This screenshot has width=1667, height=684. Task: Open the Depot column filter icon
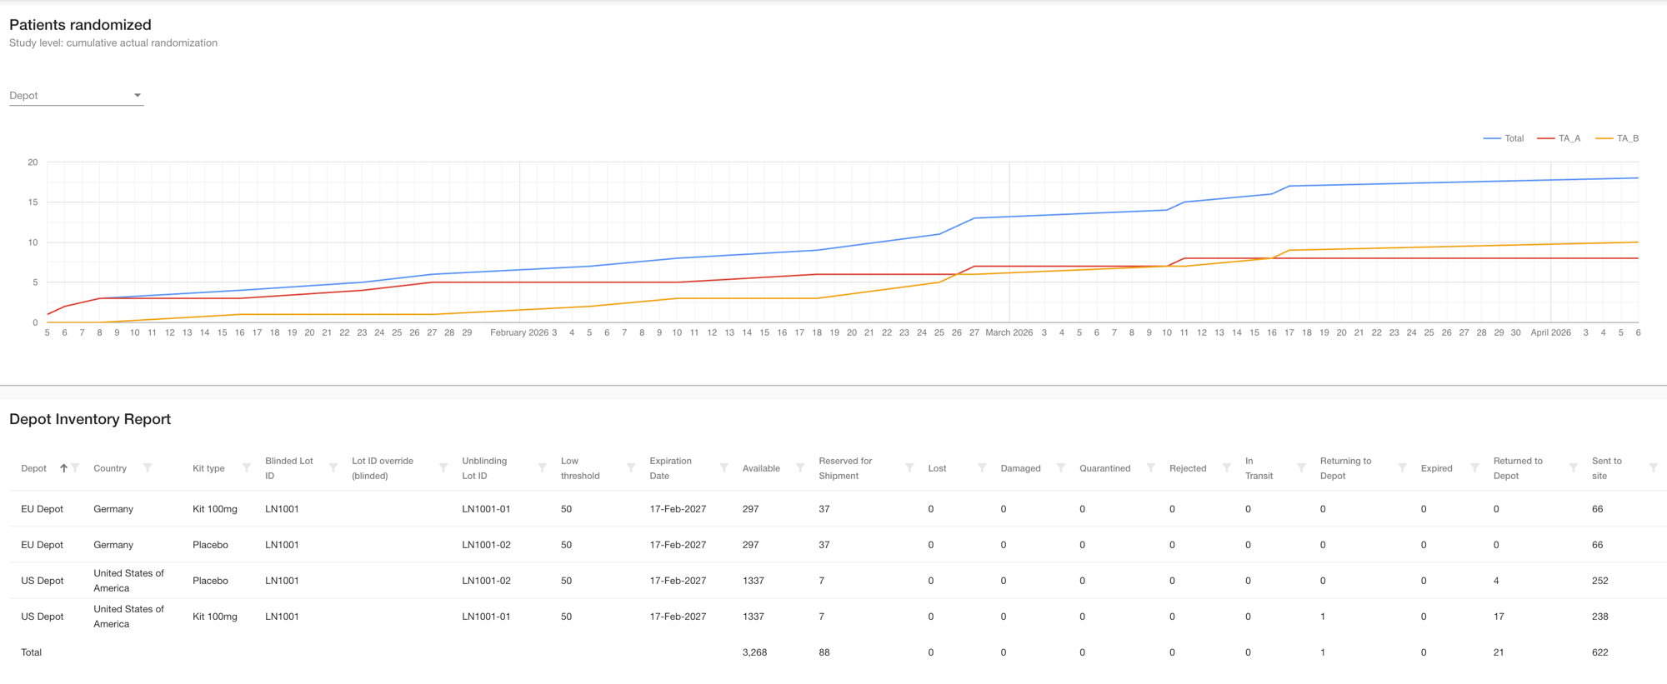click(76, 468)
